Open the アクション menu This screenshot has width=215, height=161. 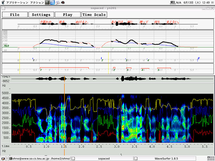coord(36,2)
